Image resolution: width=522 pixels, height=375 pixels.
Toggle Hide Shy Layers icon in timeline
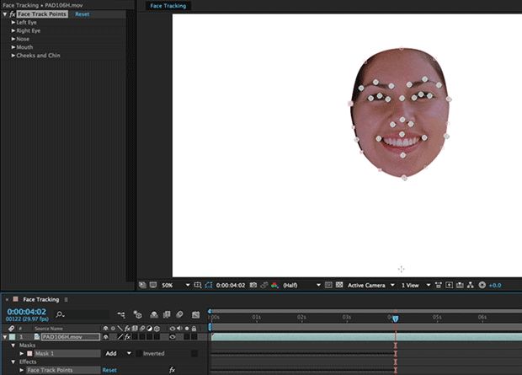click(154, 314)
